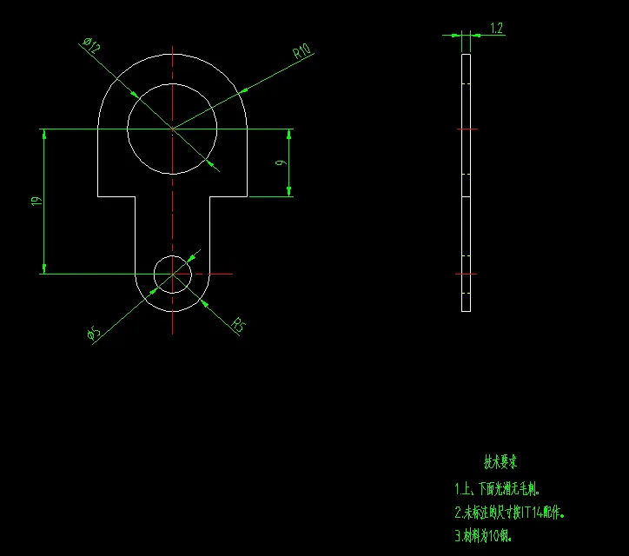Click note line 3.材料为10钢
The width and height of the screenshot is (629, 556).
483,535
